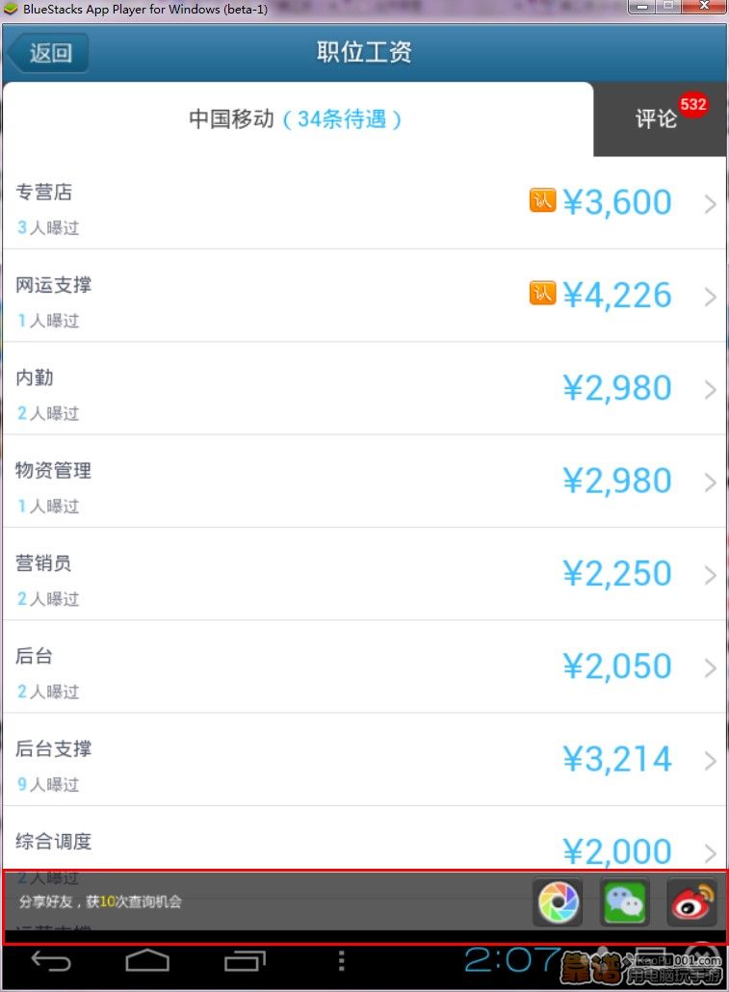Share to WeChat using green icon
The image size is (729, 992).
tap(624, 902)
